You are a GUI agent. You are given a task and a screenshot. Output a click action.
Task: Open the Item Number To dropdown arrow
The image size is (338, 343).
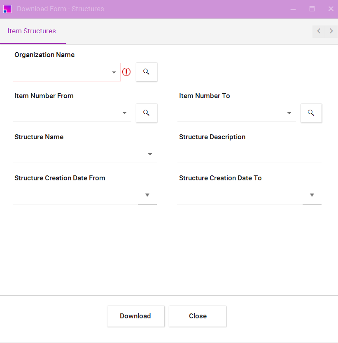[289, 113]
